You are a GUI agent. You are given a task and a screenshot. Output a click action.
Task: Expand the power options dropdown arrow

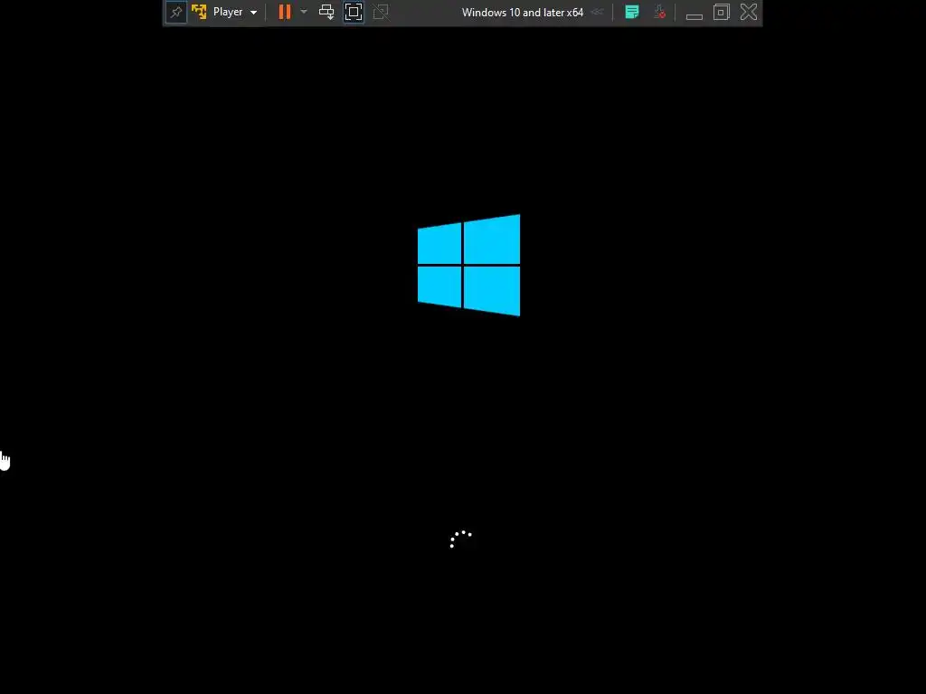[x=304, y=12]
